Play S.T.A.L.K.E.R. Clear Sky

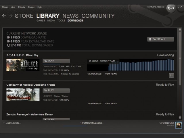point(56,61)
